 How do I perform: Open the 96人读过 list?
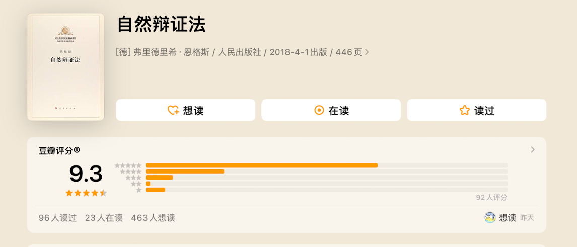(58, 218)
